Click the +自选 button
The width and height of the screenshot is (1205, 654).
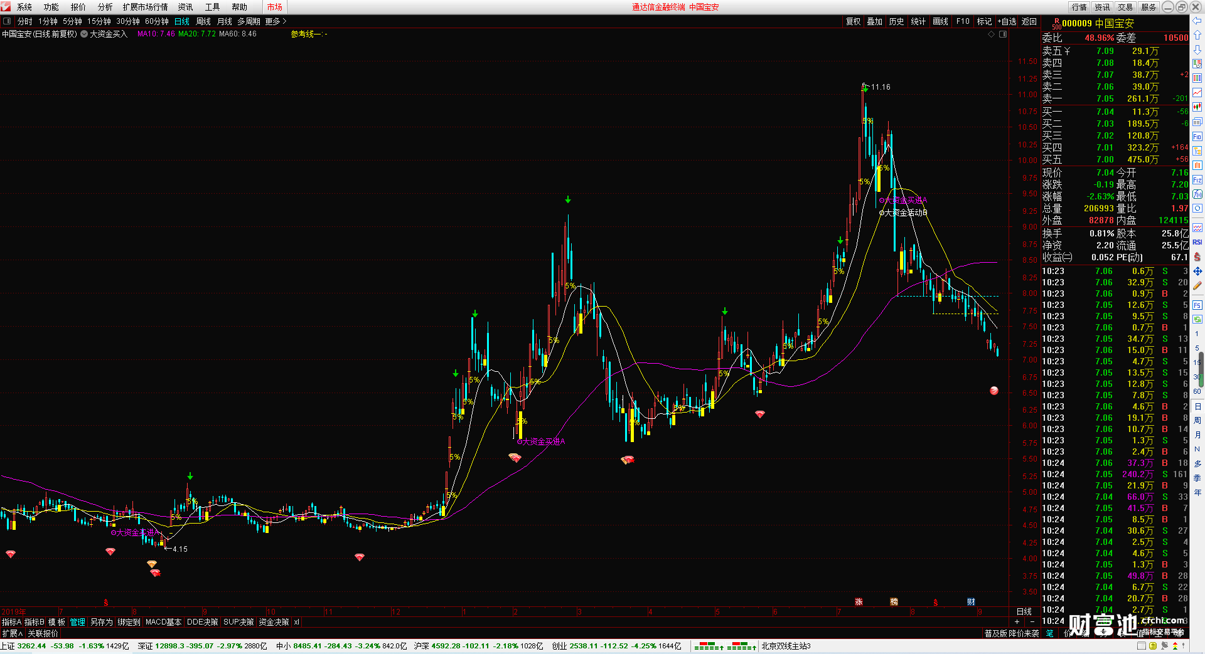click(x=1007, y=21)
